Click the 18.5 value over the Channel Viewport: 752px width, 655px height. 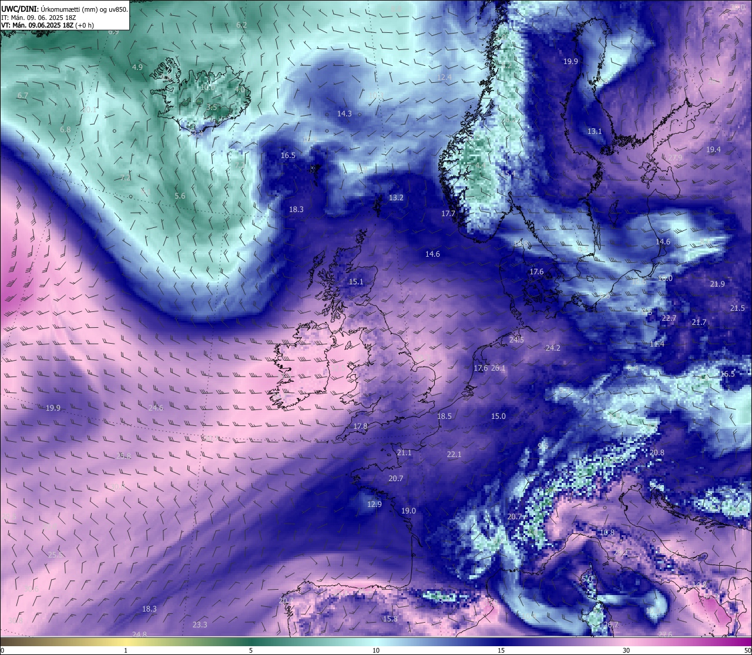tap(444, 416)
